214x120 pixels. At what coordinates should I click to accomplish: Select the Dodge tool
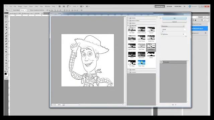pos(6,52)
